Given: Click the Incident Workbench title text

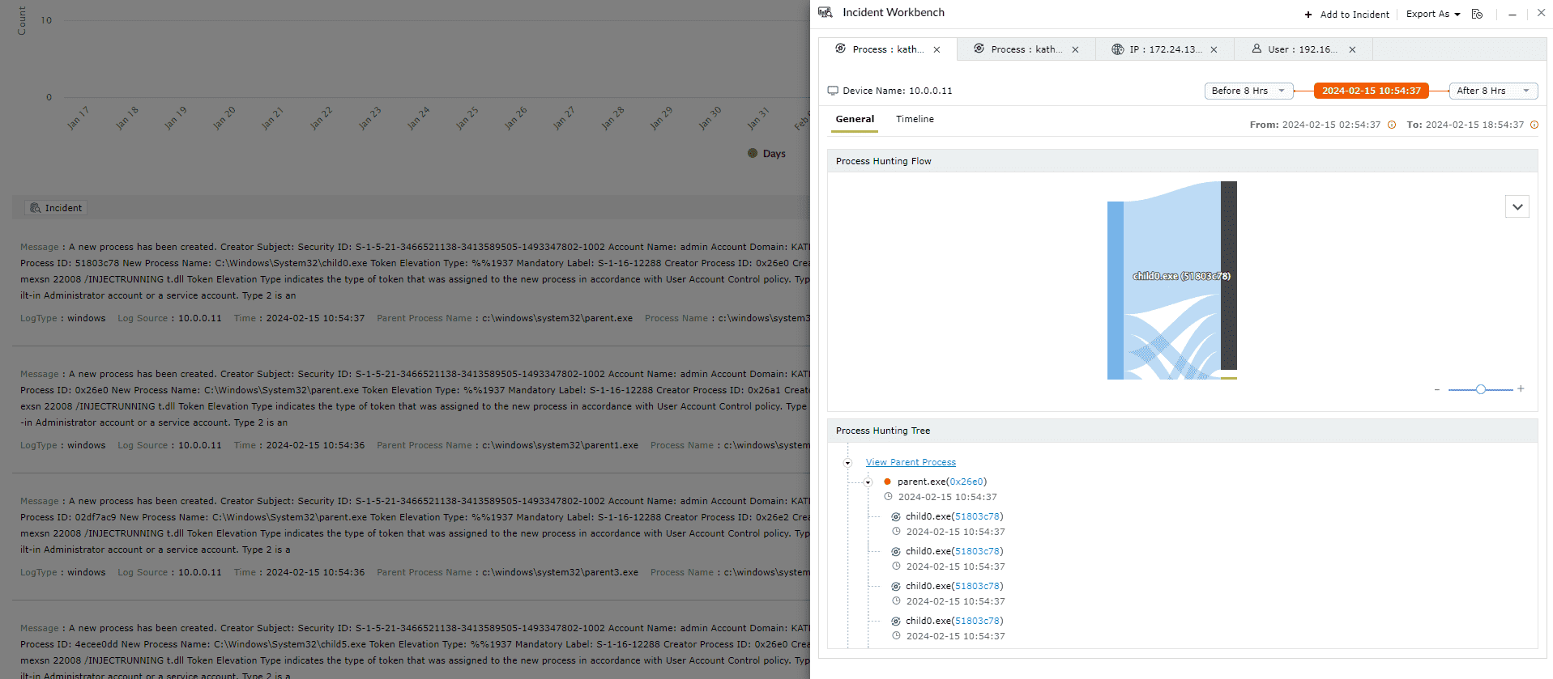Looking at the screenshot, I should 894,12.
